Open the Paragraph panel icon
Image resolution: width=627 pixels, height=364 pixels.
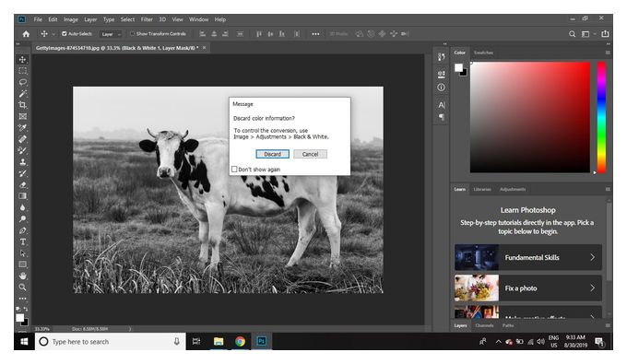pyautogui.click(x=441, y=117)
